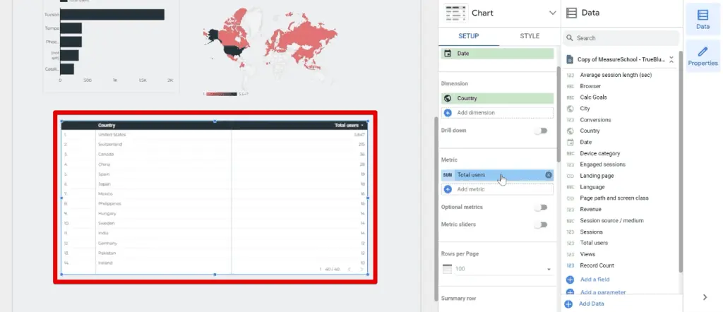This screenshot has height=312, width=723.
Task: Click the Data panel header icon
Action: (x=571, y=13)
